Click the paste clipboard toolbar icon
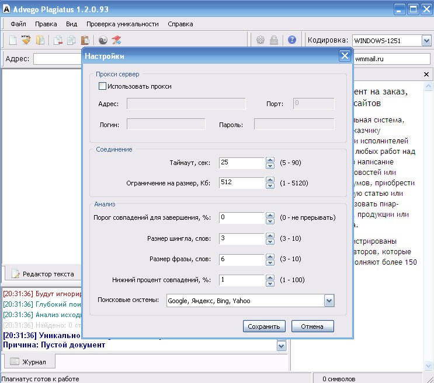The image size is (434, 383). (x=85, y=40)
